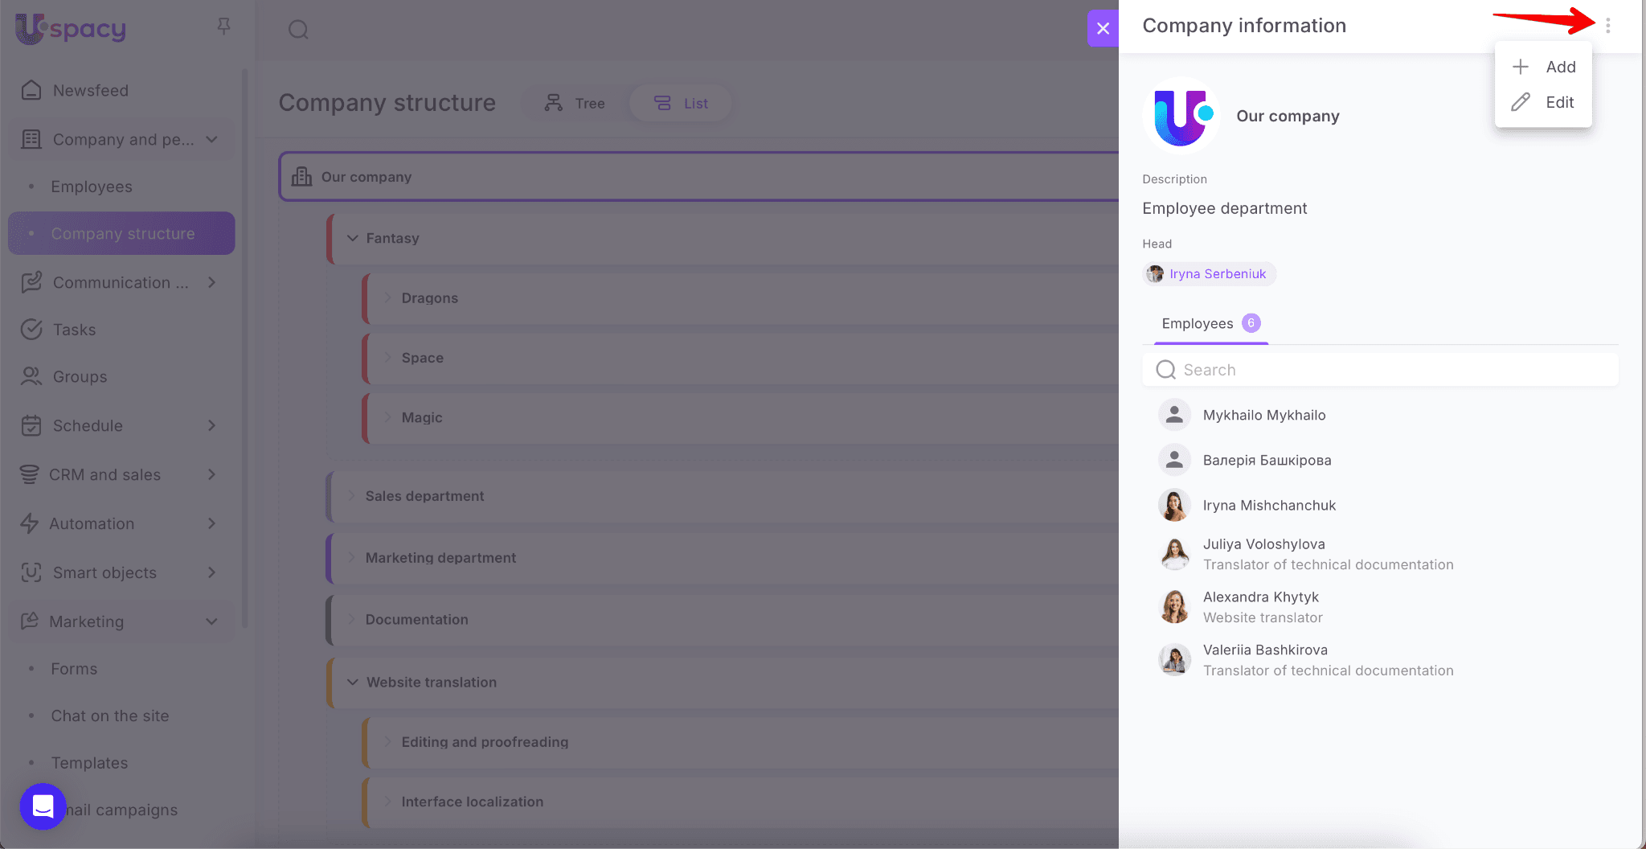Click the pin icon beside Uspacy logo
The height and width of the screenshot is (849, 1646).
224,27
